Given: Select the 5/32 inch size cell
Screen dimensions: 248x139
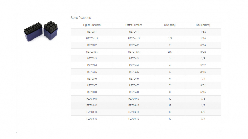Looking at the screenshot, I should [203, 65].
